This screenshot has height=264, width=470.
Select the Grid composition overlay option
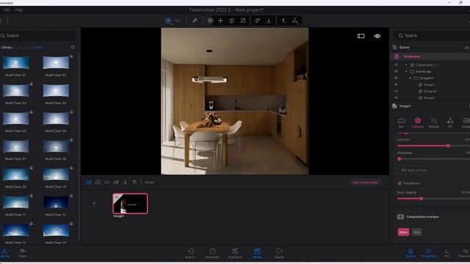click(x=416, y=232)
